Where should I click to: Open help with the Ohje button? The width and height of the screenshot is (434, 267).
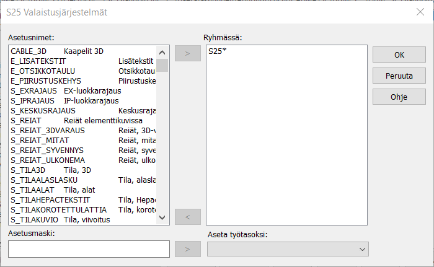click(x=399, y=97)
